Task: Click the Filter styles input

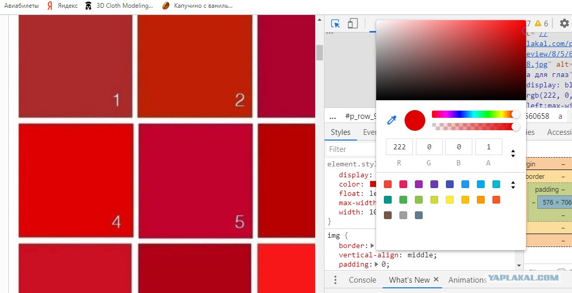Action: point(350,149)
